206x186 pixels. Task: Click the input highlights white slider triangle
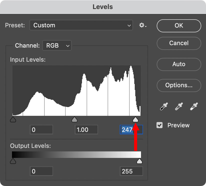point(135,119)
